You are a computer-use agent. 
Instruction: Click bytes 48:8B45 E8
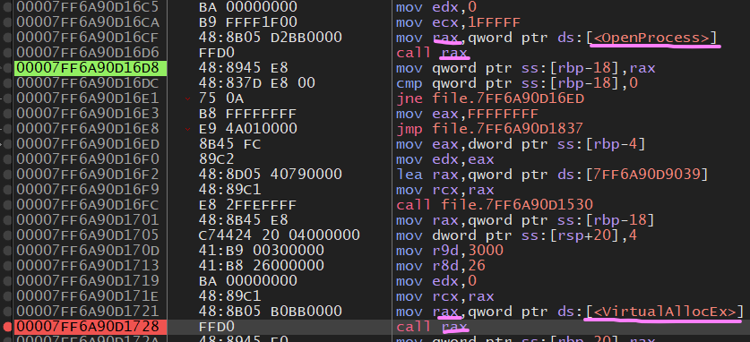point(243,220)
